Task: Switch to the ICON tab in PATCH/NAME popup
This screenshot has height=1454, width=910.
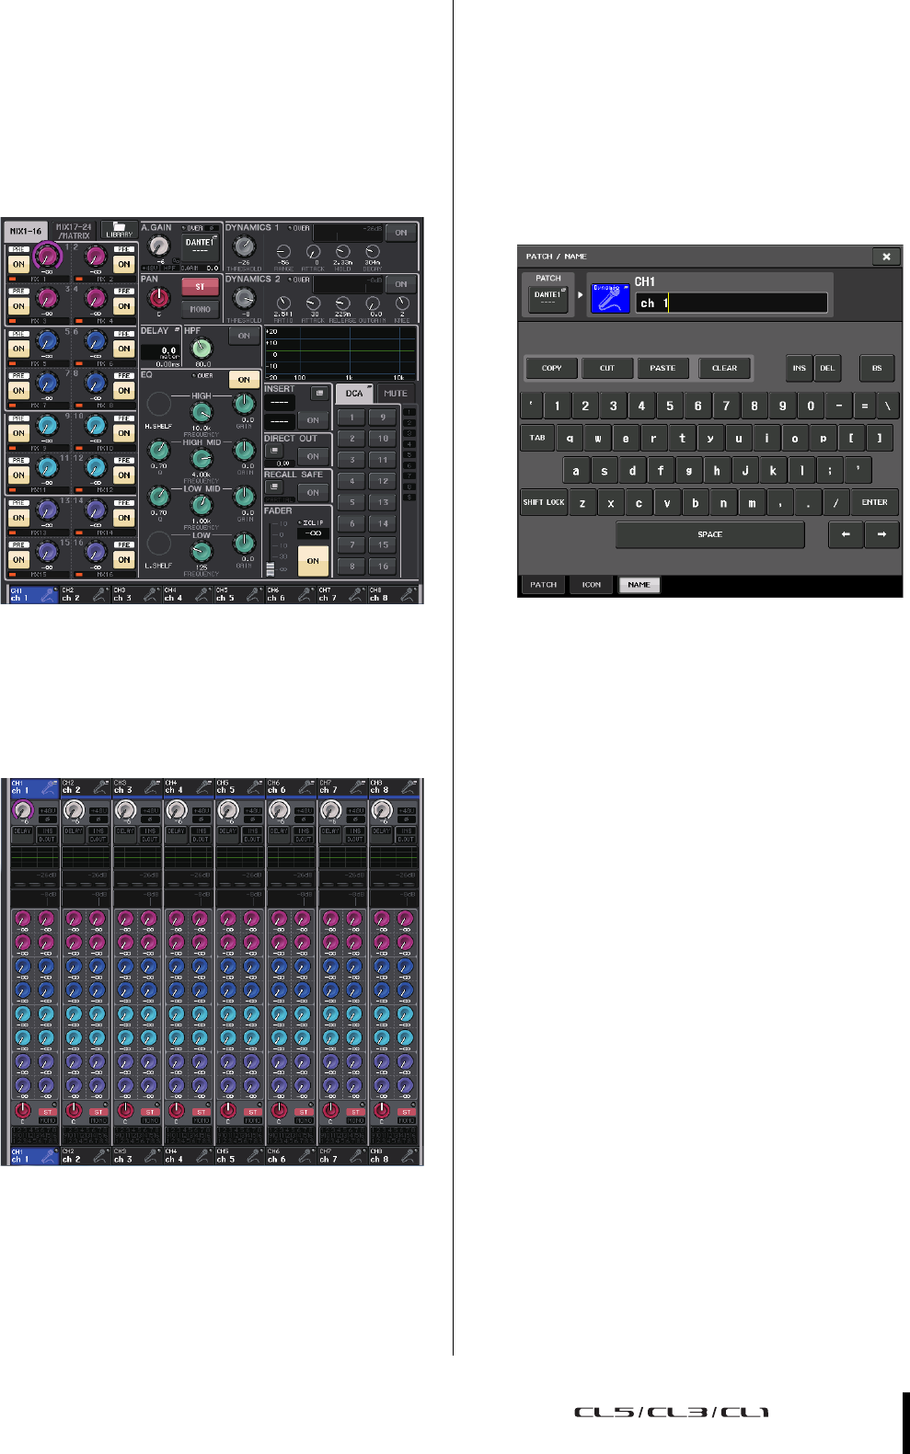Action: point(592,585)
